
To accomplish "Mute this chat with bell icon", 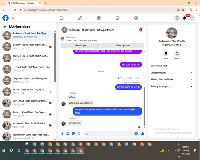I will (166, 54).
